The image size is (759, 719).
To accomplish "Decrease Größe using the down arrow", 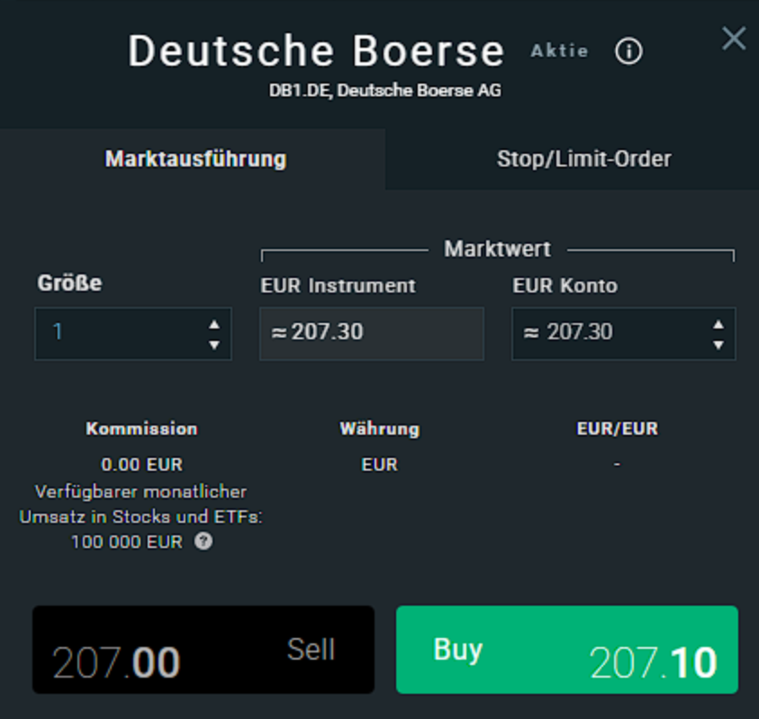I will pos(214,344).
